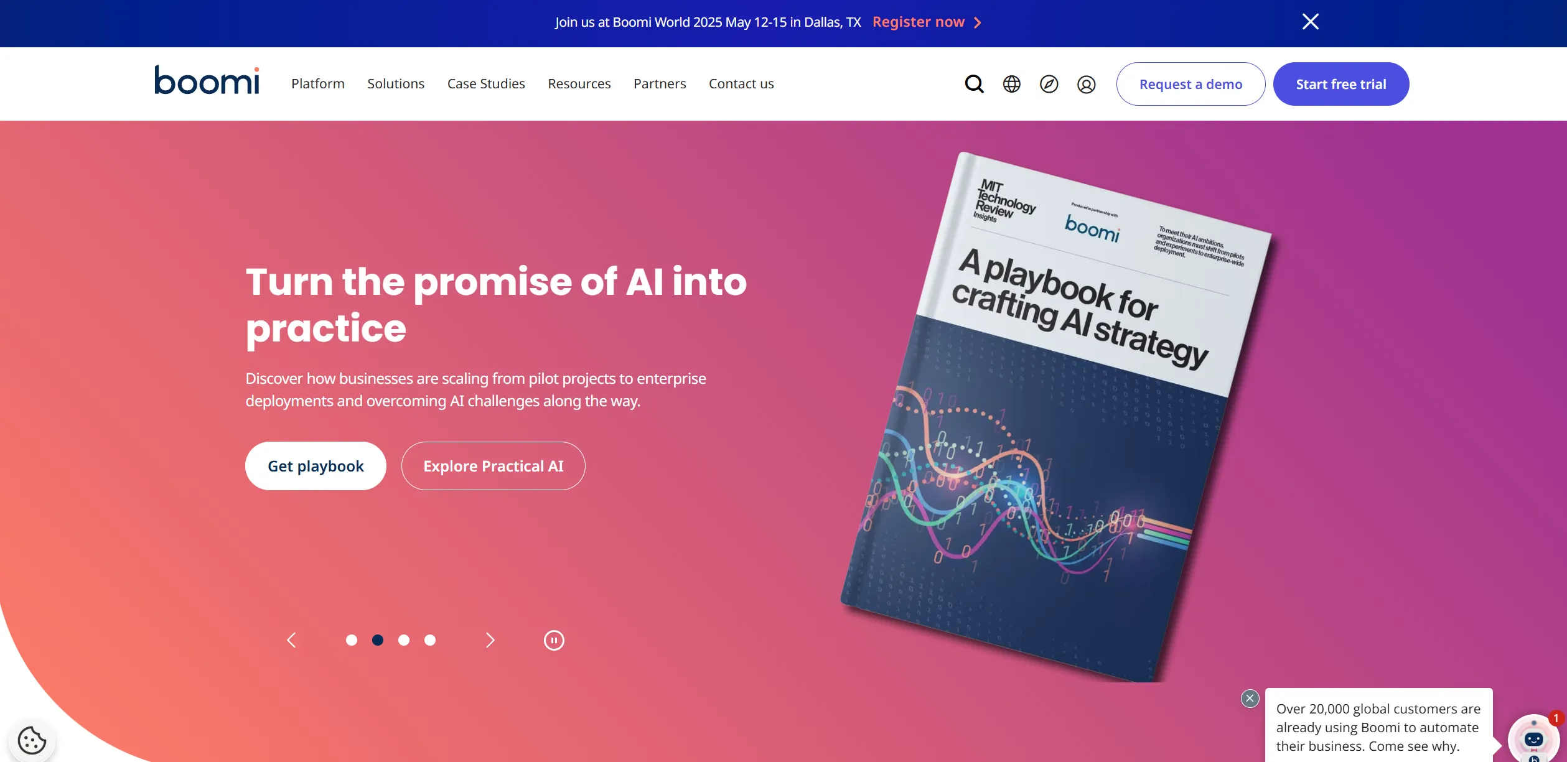Open the cookie preferences icon

32,740
